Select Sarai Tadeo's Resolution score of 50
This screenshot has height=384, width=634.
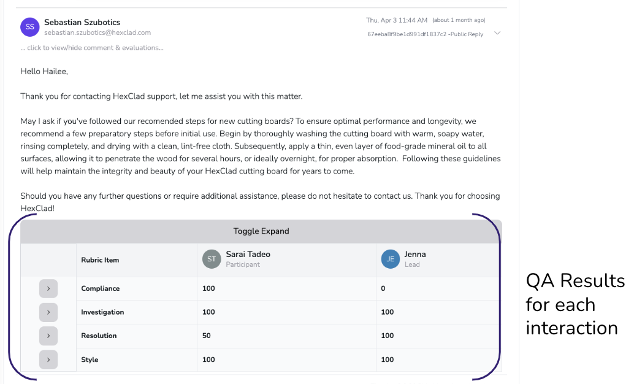click(207, 336)
